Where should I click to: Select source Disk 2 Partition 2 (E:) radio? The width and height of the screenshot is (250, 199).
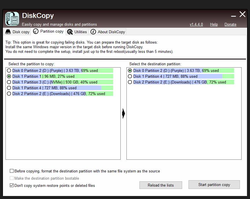pos(9,94)
